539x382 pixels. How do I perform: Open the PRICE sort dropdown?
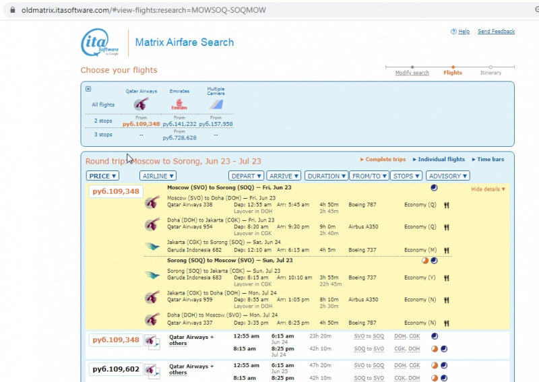103,176
